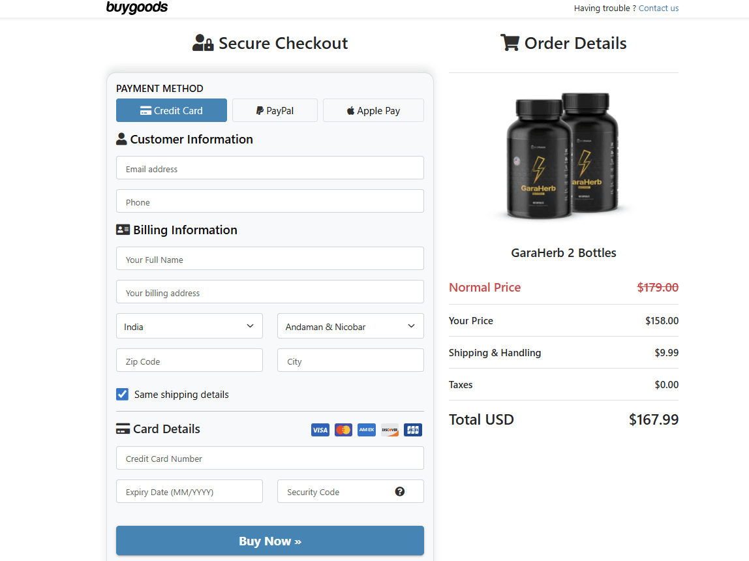Viewport: 749px width, 561px height.
Task: Open the country dropdown showing India
Action: point(189,326)
